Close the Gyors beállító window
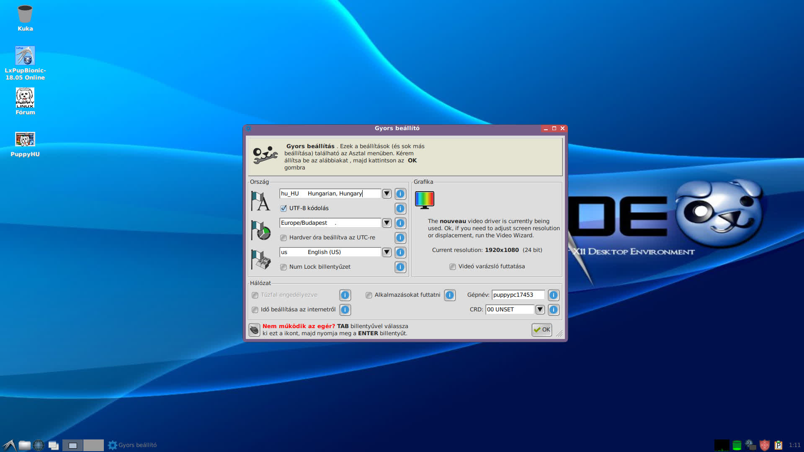The image size is (804, 452). coord(563,128)
